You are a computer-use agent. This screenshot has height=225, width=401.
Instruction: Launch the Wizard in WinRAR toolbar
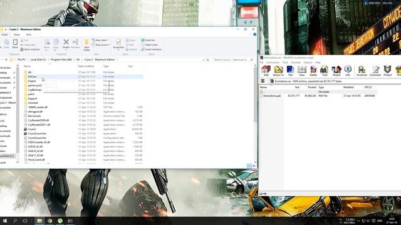(x=336, y=71)
